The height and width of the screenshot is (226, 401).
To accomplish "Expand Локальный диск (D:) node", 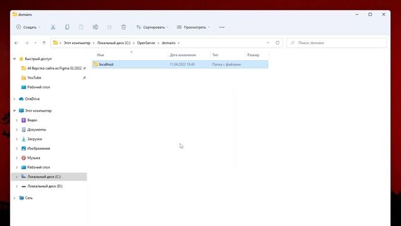I will [x=17, y=186].
